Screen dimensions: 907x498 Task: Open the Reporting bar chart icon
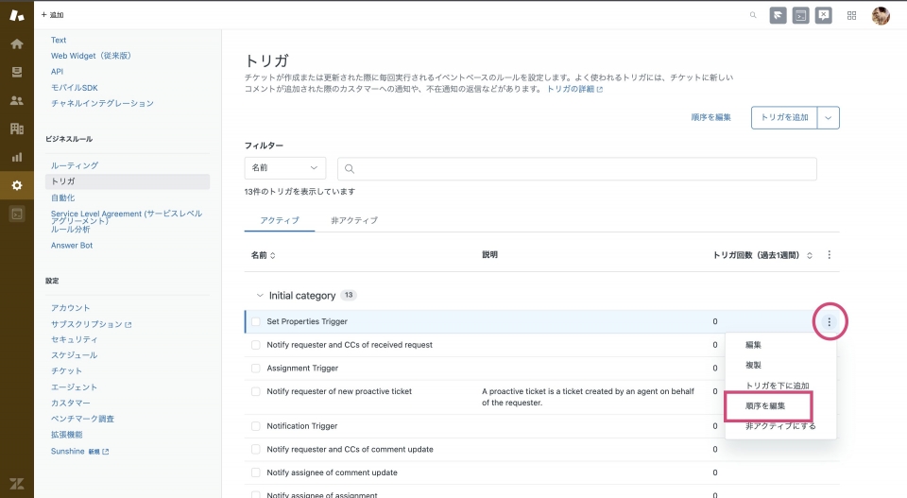tap(16, 157)
